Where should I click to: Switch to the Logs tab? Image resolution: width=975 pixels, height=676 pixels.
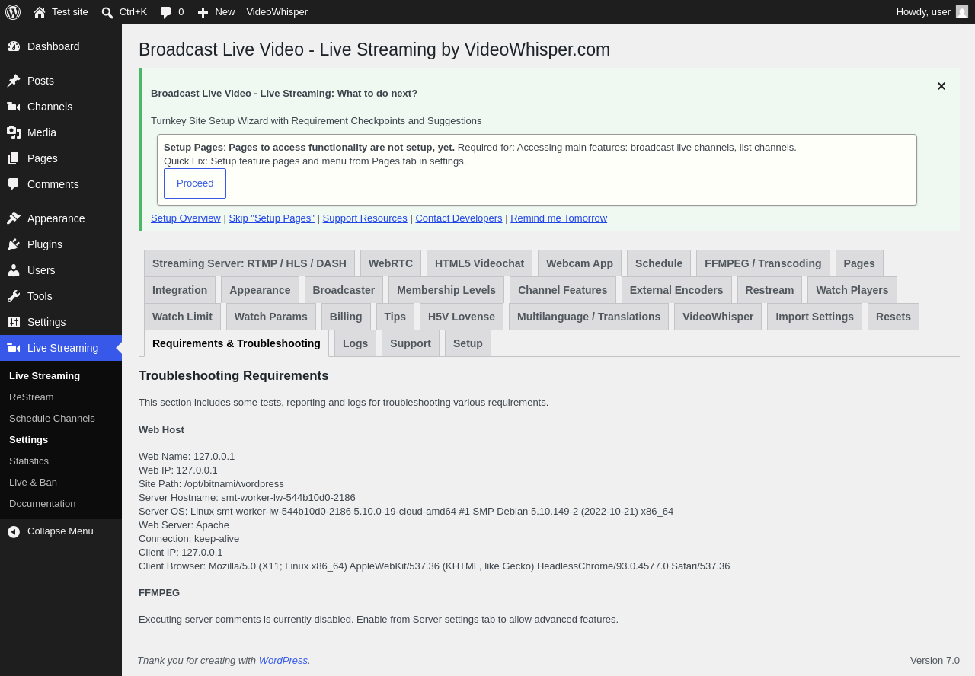point(355,343)
